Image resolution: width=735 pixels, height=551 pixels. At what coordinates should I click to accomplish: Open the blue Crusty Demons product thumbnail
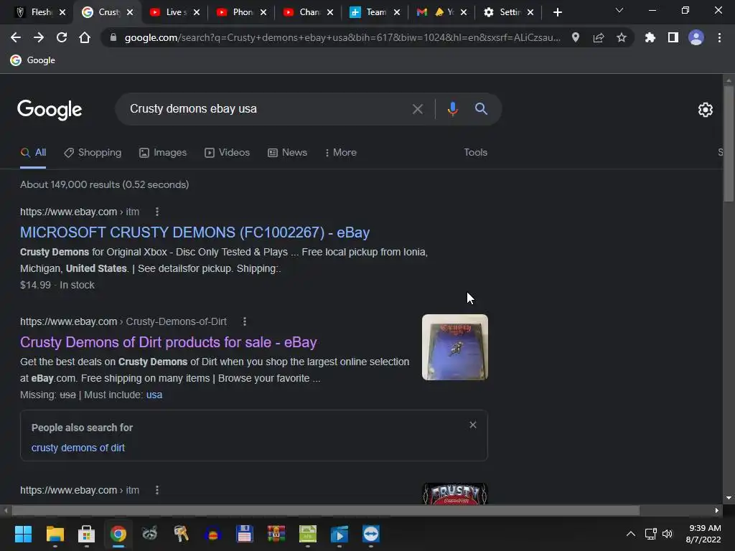coord(454,347)
